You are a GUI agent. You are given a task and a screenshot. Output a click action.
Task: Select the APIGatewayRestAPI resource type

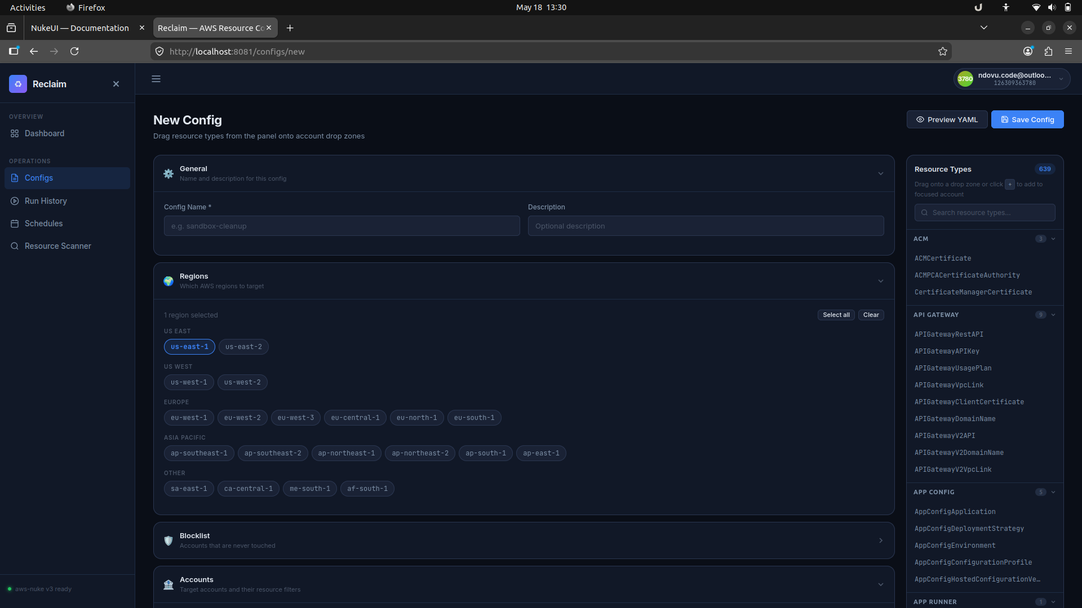point(948,334)
